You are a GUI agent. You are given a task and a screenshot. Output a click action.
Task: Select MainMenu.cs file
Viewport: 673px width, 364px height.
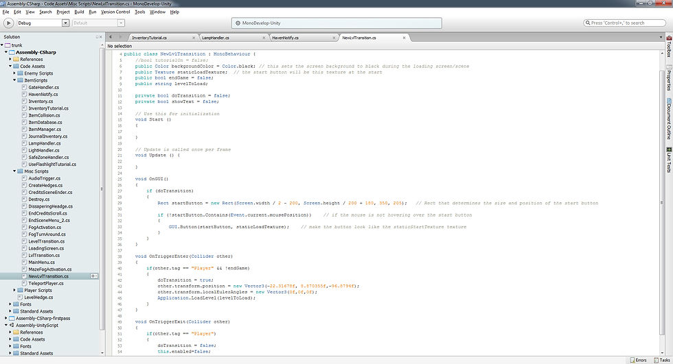coord(42,262)
